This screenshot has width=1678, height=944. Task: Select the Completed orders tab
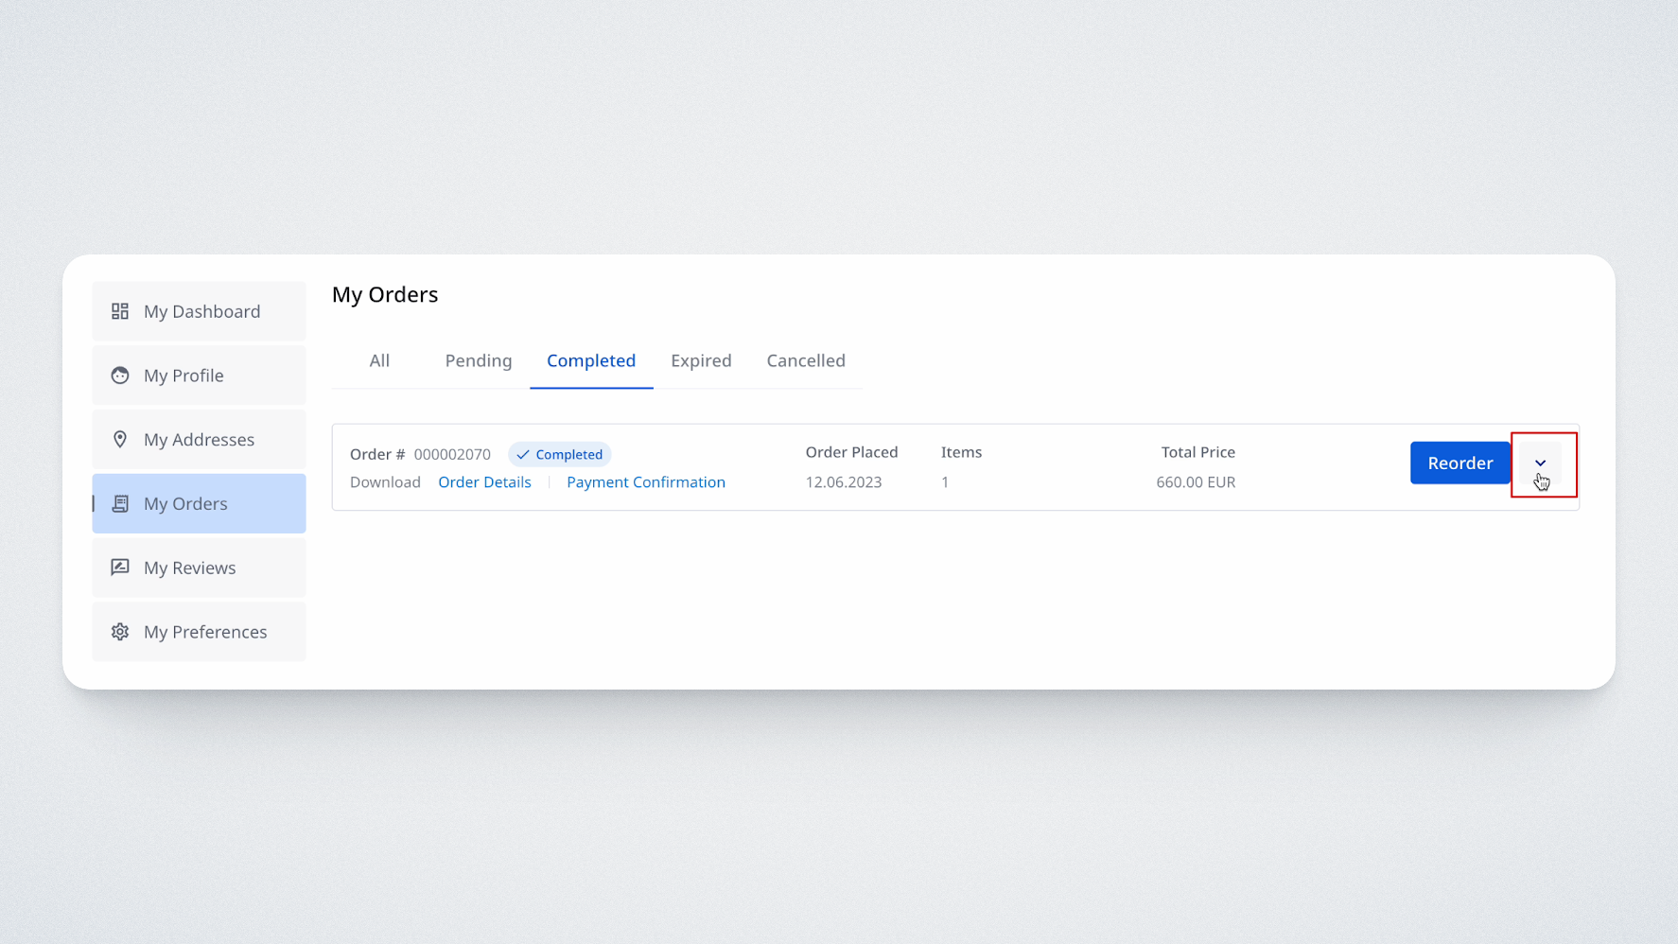tap(591, 360)
